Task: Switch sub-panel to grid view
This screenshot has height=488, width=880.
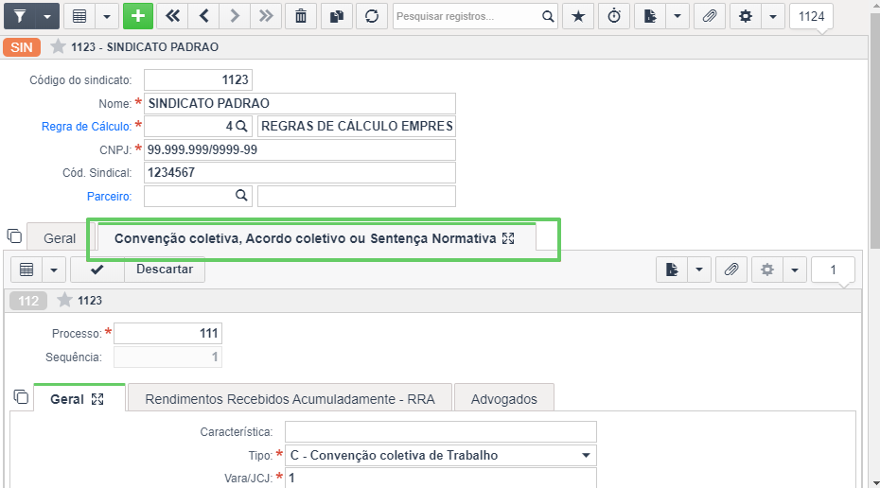Action: 26,270
